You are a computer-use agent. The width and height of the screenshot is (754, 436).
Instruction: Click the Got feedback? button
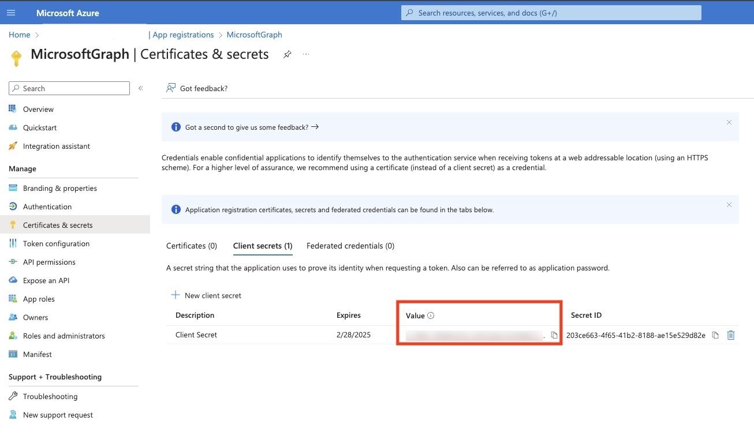pyautogui.click(x=197, y=88)
